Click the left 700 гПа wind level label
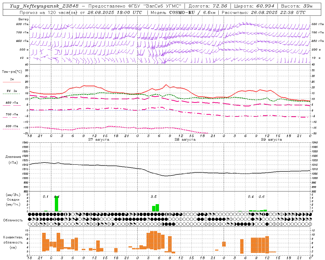The image size is (325, 260). pos(22,32)
